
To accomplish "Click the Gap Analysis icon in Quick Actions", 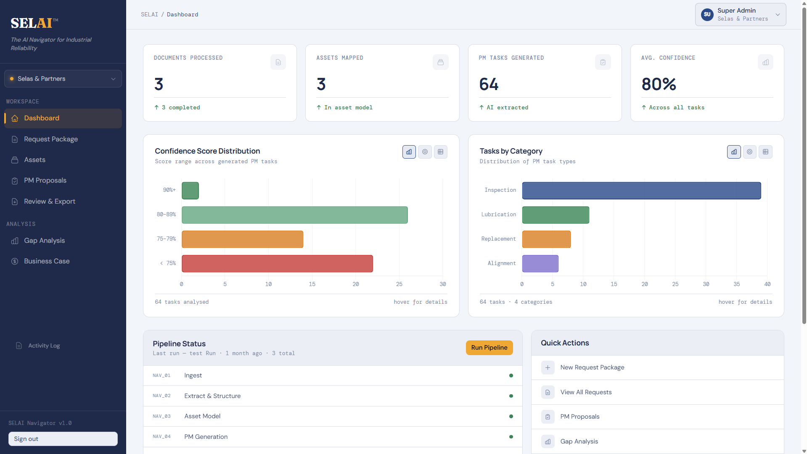I will pyautogui.click(x=548, y=441).
